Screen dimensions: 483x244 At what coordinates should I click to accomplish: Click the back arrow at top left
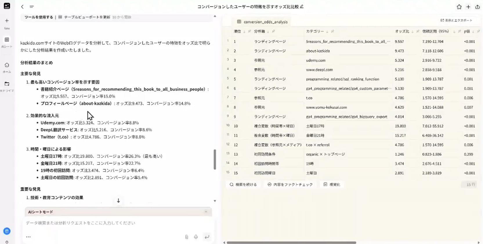click(x=22, y=7)
